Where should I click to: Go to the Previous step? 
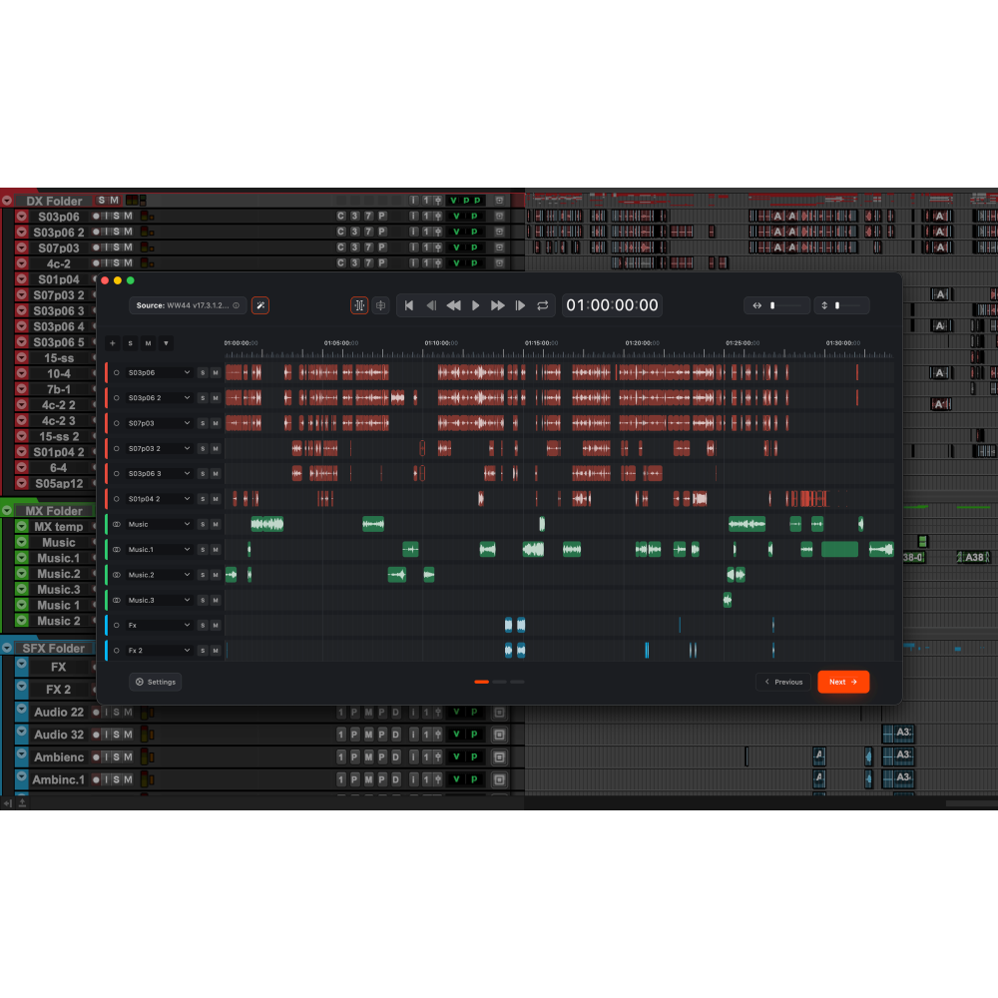[x=783, y=682]
